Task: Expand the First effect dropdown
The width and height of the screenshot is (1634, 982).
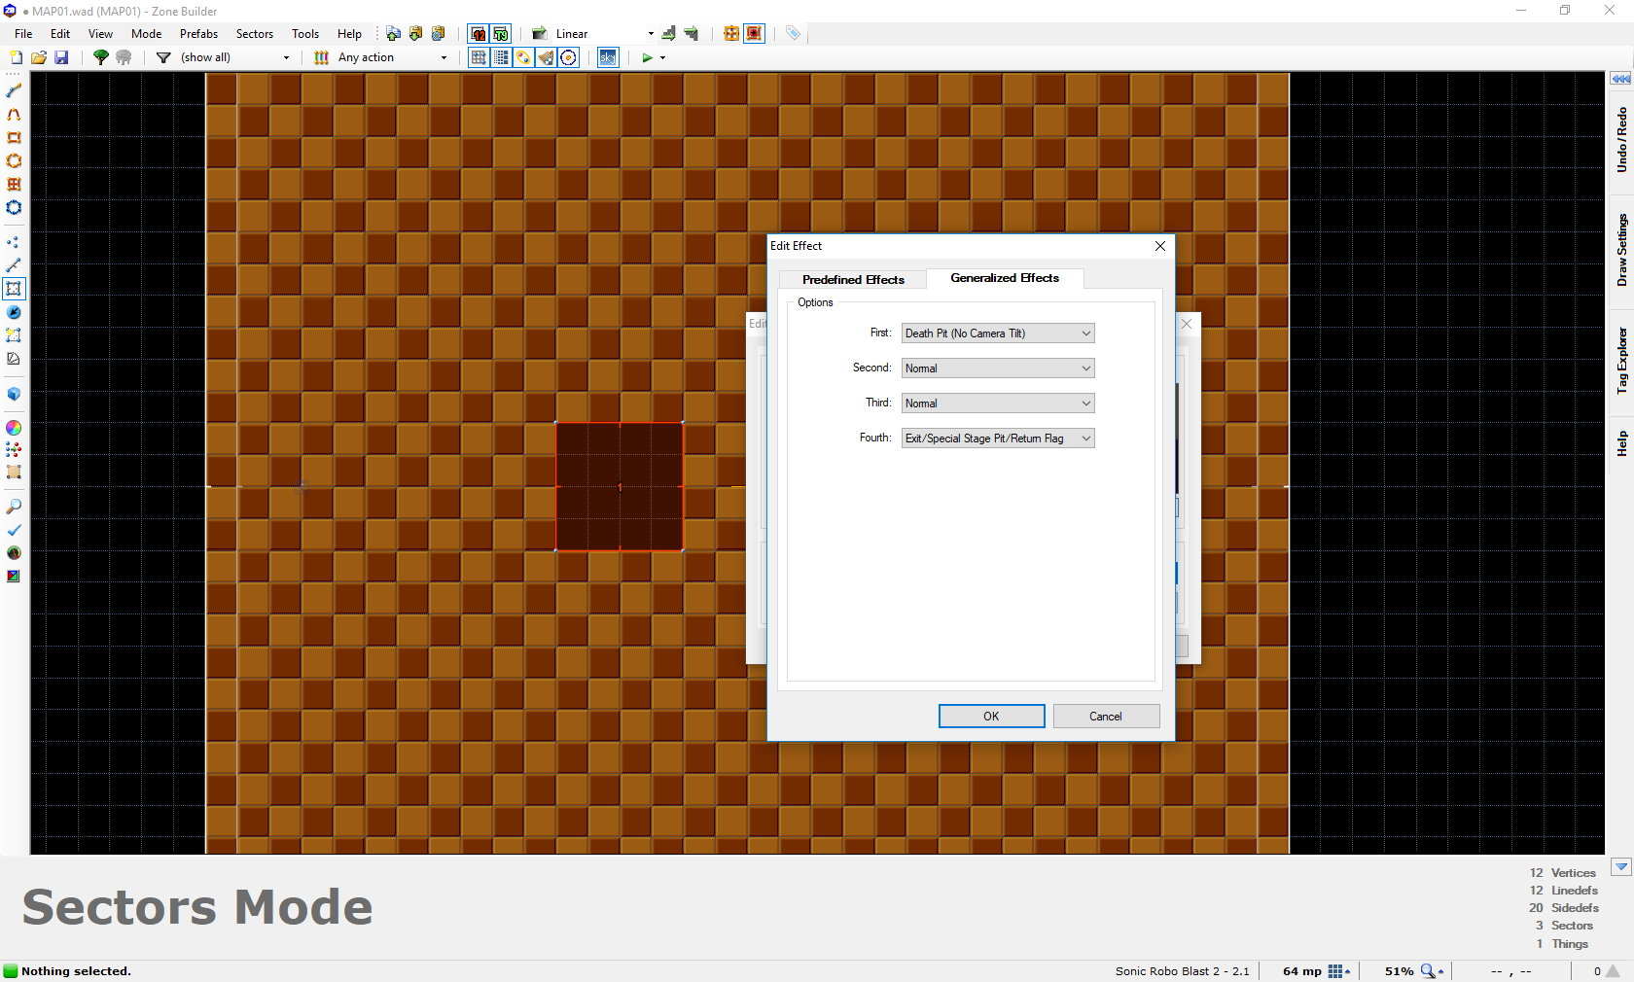Action: 998,333
